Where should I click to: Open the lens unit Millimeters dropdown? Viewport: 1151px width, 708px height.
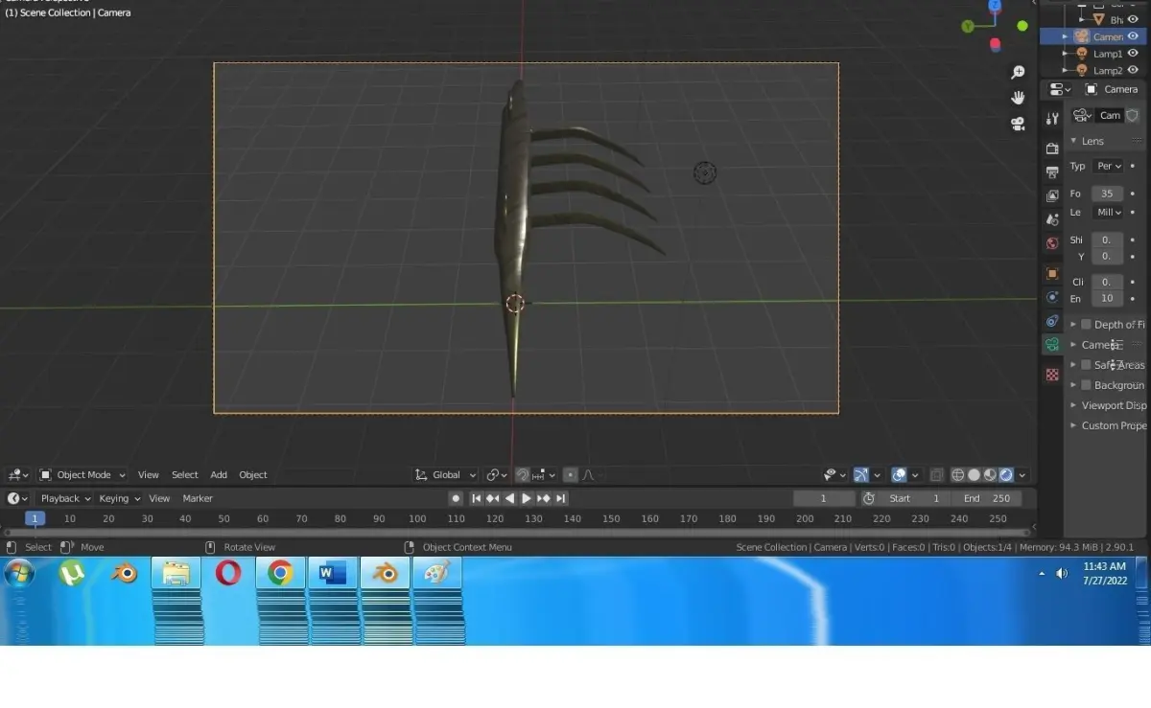click(1108, 213)
